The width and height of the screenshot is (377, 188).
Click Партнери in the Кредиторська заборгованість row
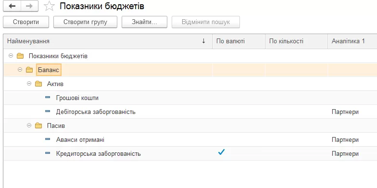coord(345,154)
